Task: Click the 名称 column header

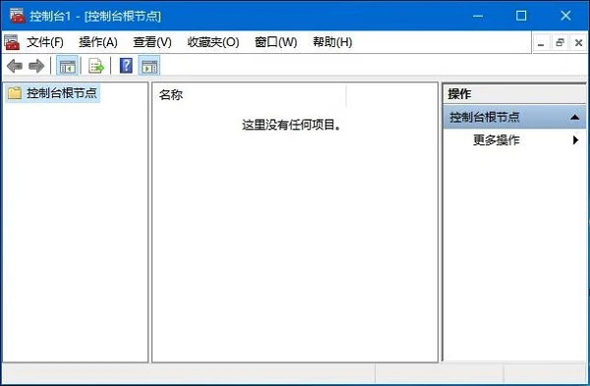Action: [250, 94]
